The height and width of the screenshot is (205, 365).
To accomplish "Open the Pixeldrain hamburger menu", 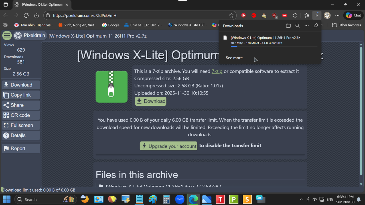I will pyautogui.click(x=7, y=35).
